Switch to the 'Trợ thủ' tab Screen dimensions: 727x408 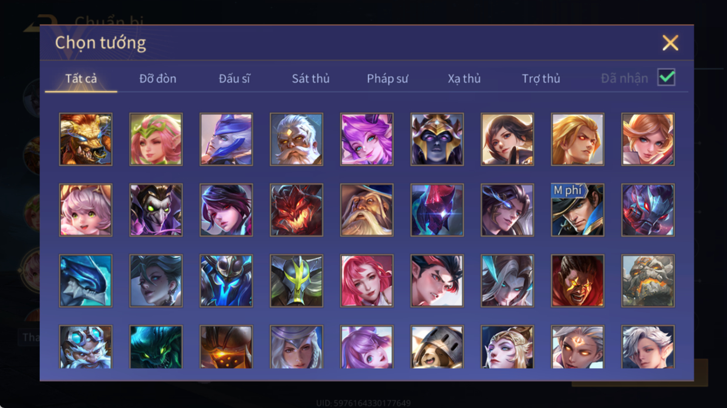click(541, 79)
